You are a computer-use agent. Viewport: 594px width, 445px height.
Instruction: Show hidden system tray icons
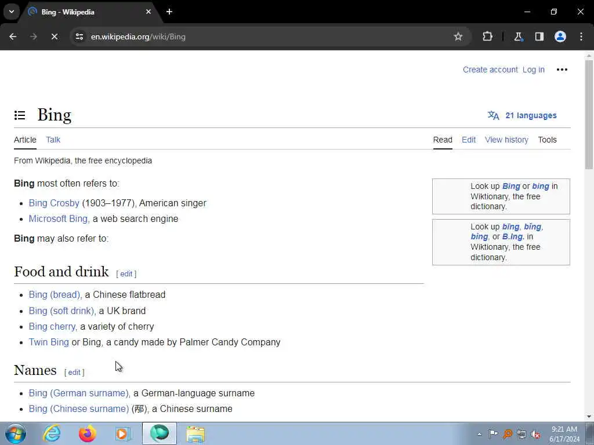[x=479, y=434]
